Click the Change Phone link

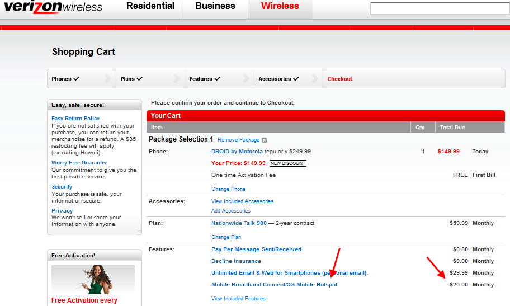pos(228,189)
